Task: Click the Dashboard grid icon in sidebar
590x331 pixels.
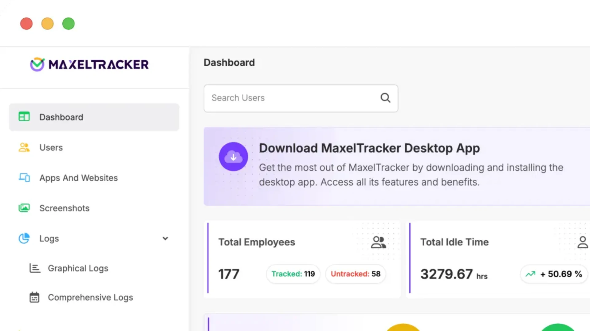Action: (x=24, y=117)
